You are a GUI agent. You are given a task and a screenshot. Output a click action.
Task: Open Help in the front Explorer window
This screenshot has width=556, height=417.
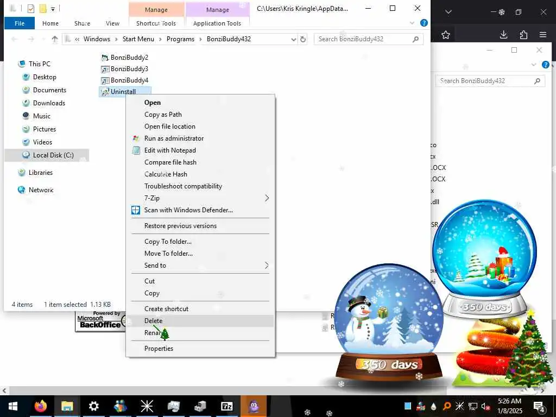(424, 23)
